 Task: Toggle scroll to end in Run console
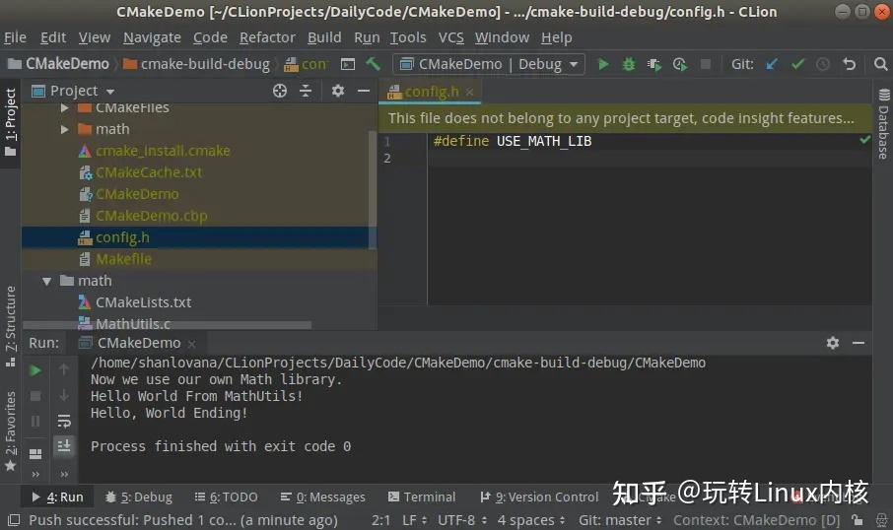click(64, 445)
